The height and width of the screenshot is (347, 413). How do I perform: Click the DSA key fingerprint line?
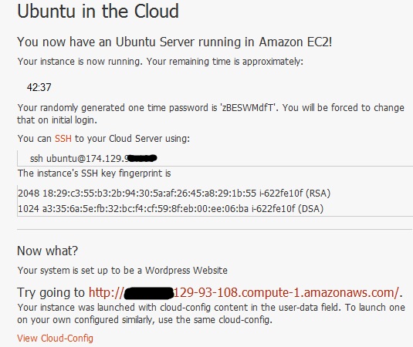tap(171, 209)
